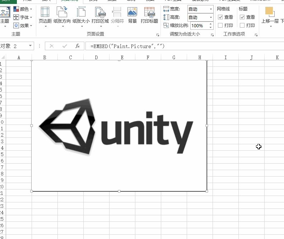
Task: Click the confirm checkmark formula button
Action: (65, 46)
